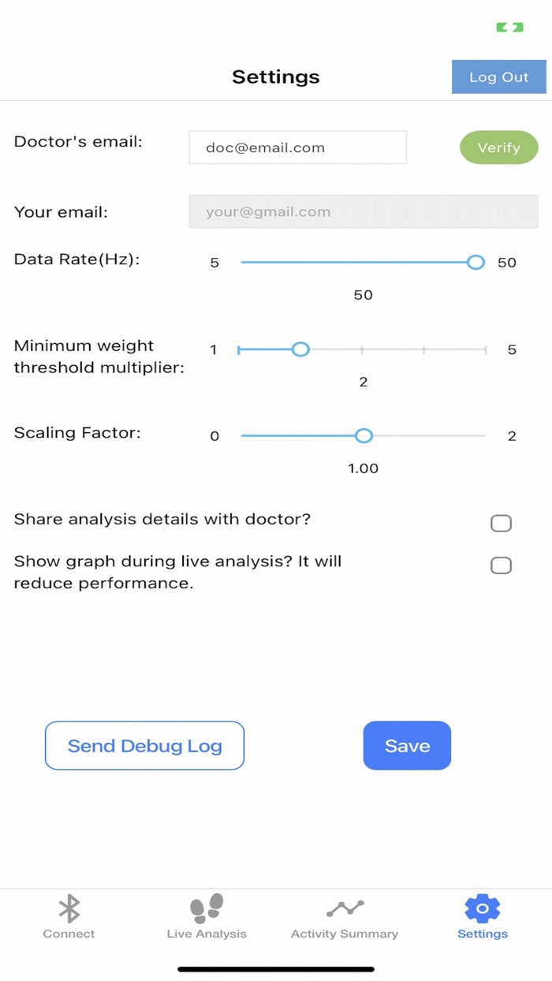Tap the Settings gear icon
Viewport: 552px width, 981px height.
(x=482, y=908)
